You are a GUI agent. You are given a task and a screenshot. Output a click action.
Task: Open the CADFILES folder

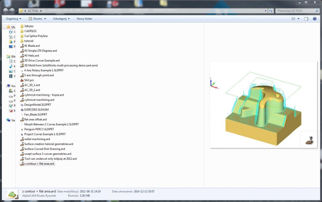(30, 31)
